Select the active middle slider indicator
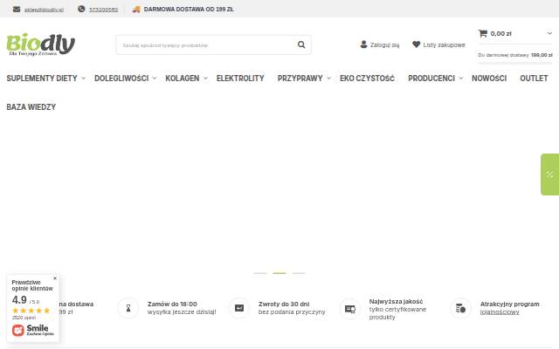This screenshot has width=559, height=349. (x=279, y=273)
